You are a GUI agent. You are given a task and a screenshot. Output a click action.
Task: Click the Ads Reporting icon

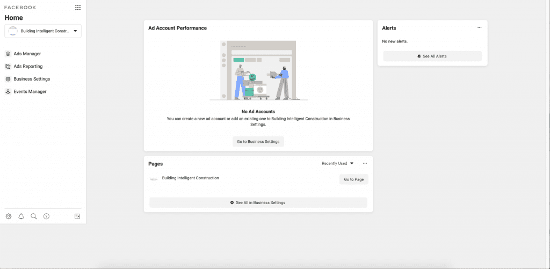coord(8,66)
